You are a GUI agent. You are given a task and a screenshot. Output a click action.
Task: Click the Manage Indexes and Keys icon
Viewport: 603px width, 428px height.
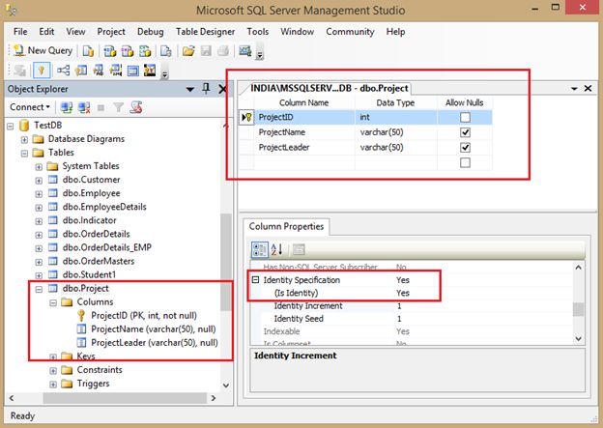click(x=81, y=71)
